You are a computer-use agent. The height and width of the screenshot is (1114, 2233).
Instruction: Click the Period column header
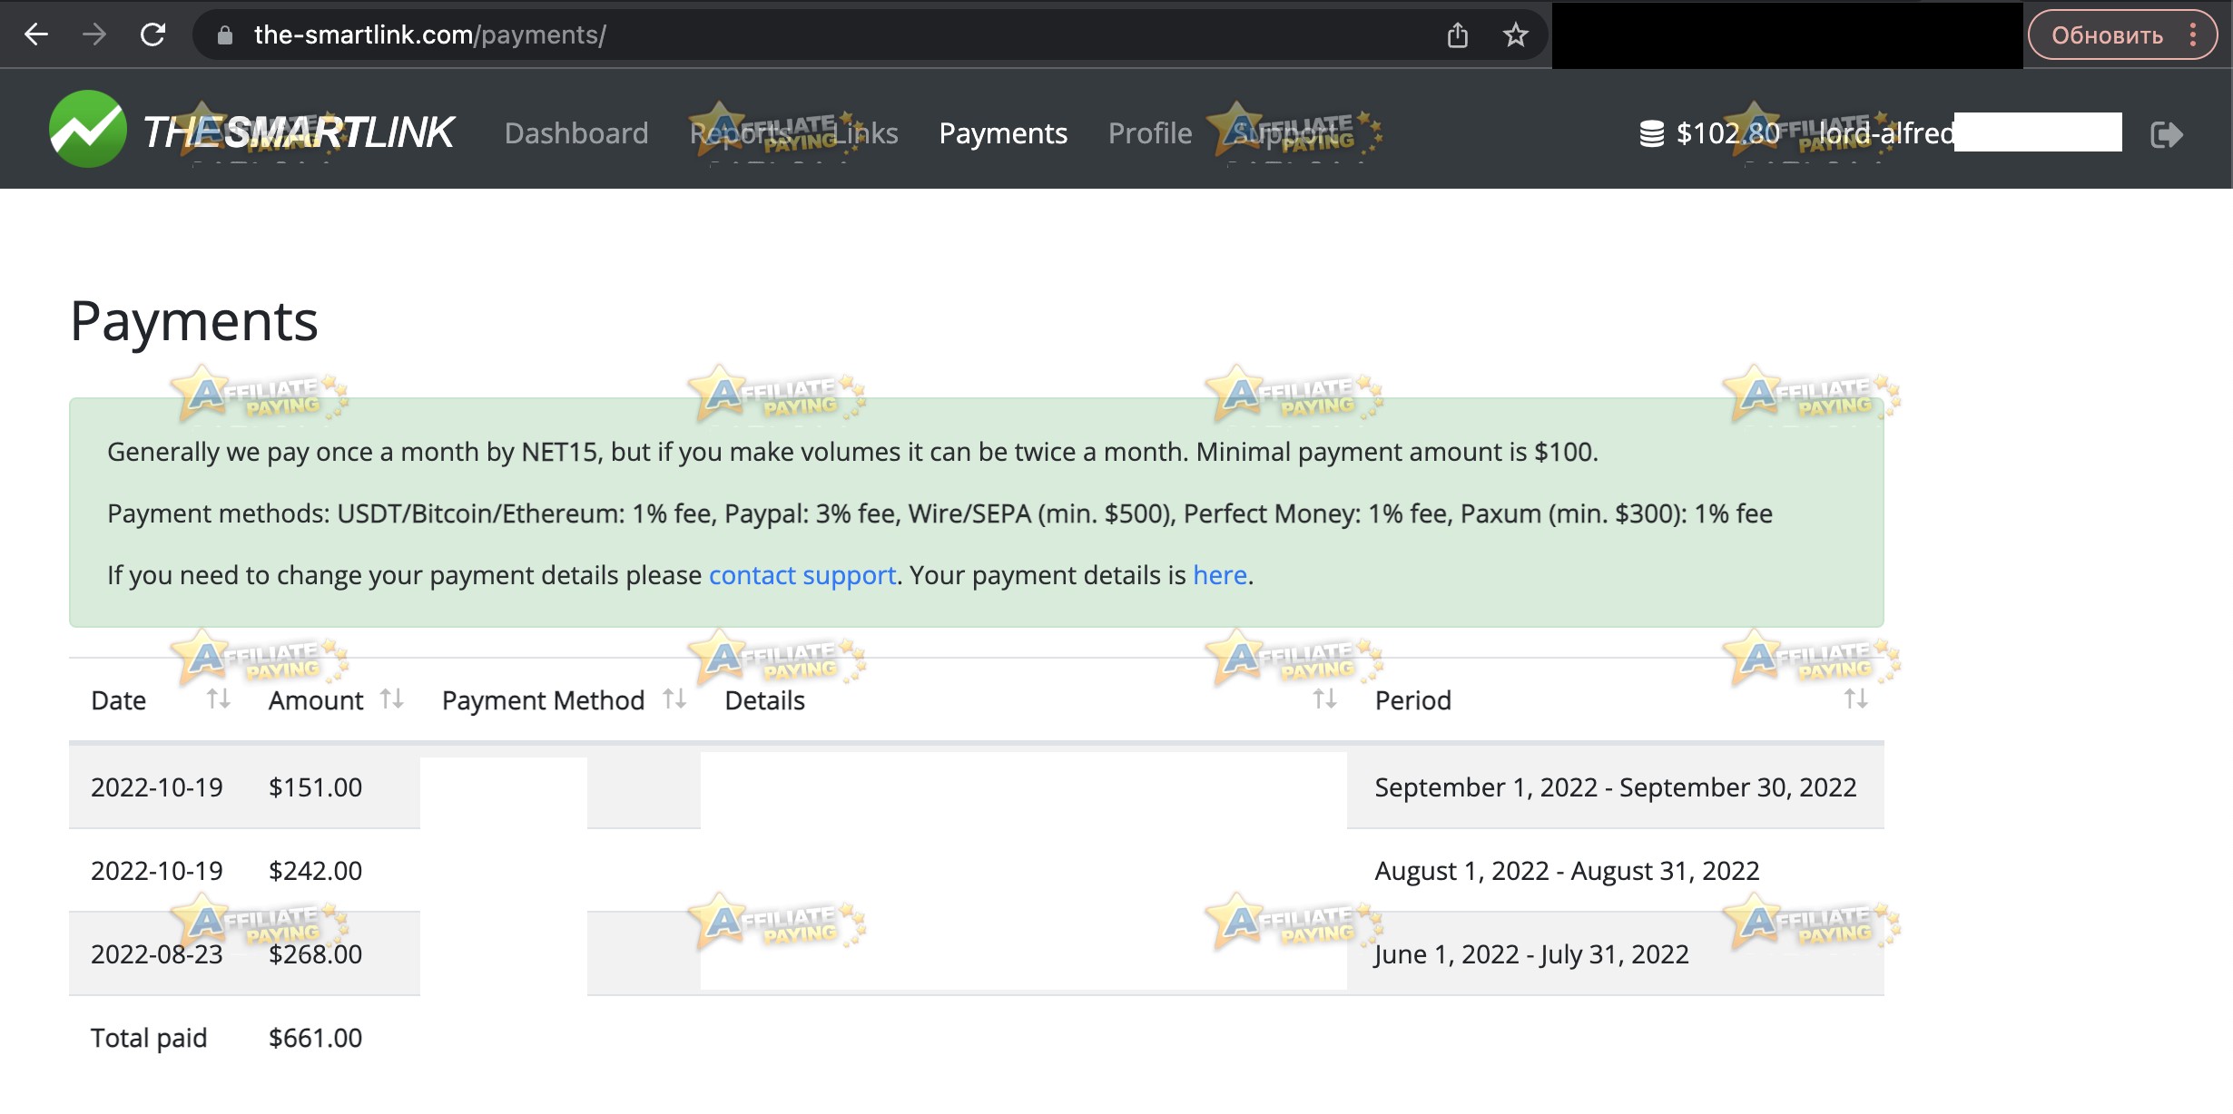[x=1413, y=700]
